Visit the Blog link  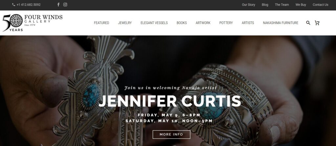(265, 5)
